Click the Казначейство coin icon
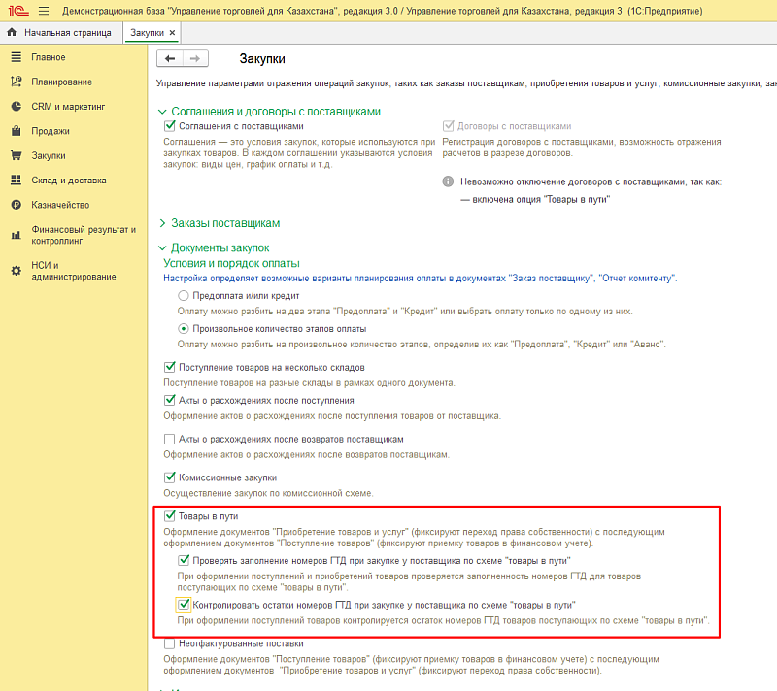This screenshot has height=691, width=777. pyautogui.click(x=16, y=205)
